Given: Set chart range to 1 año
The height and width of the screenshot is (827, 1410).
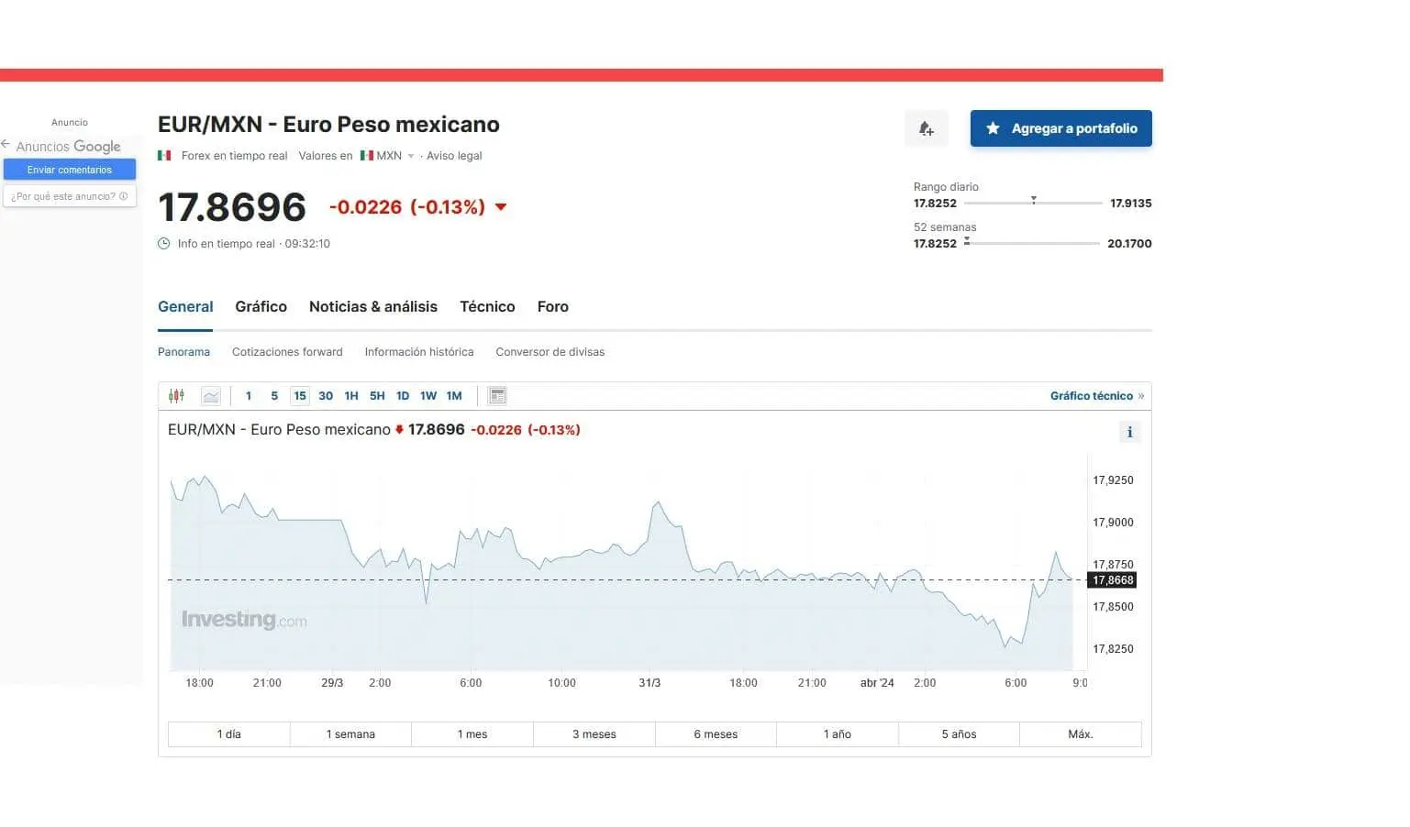Looking at the screenshot, I should point(838,734).
